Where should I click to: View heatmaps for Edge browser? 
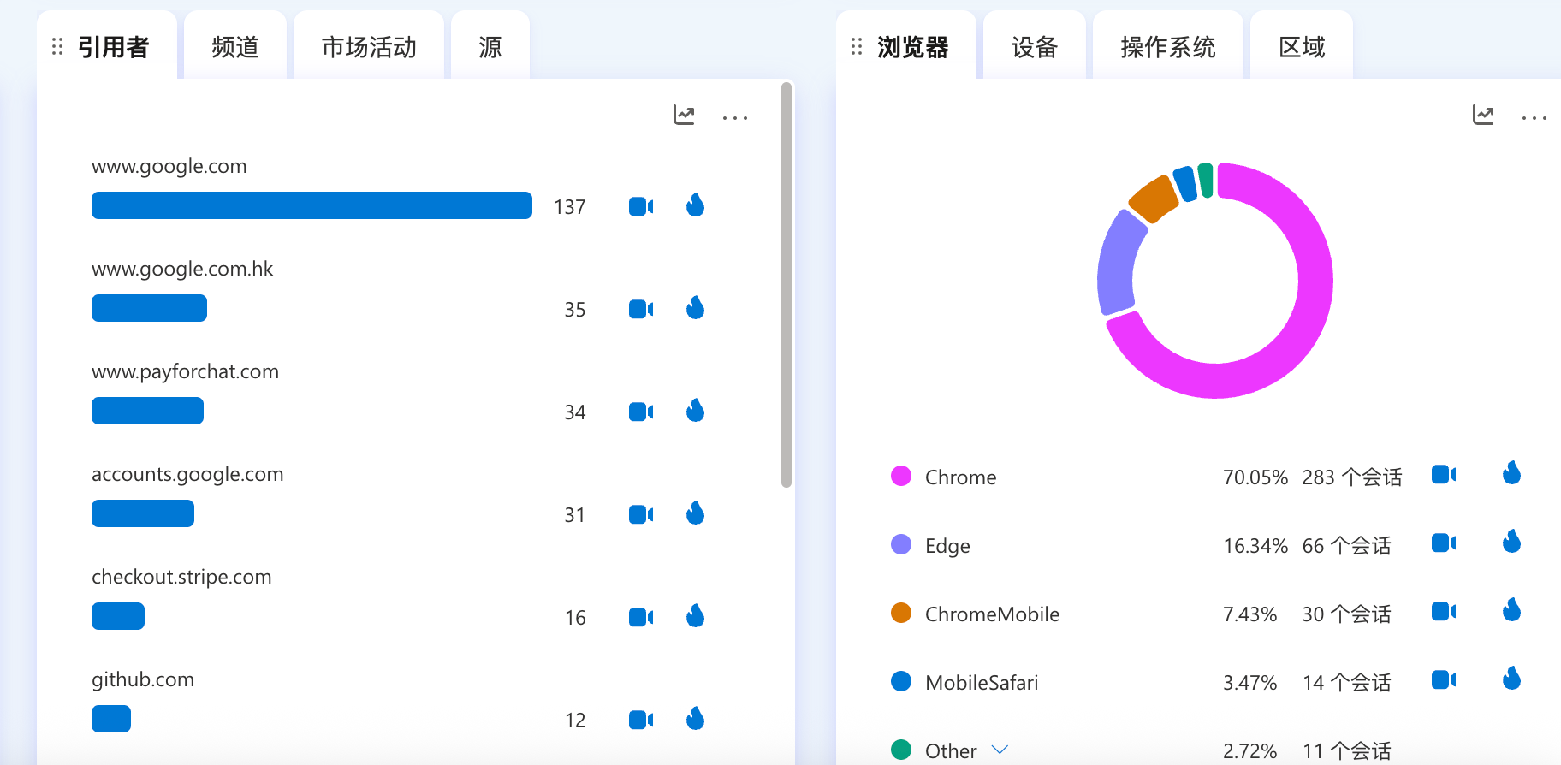coord(1512,542)
